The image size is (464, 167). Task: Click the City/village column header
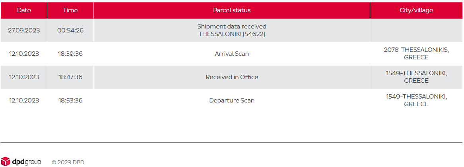(416, 10)
